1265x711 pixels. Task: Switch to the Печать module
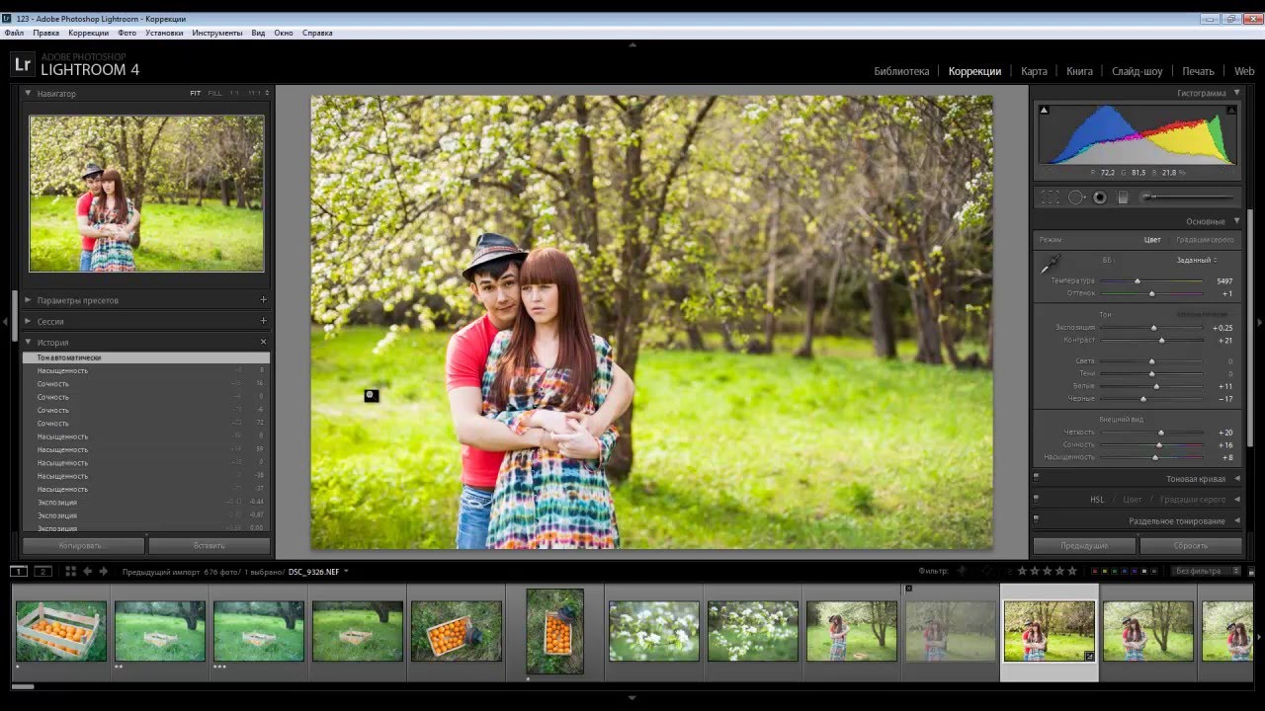click(1198, 71)
